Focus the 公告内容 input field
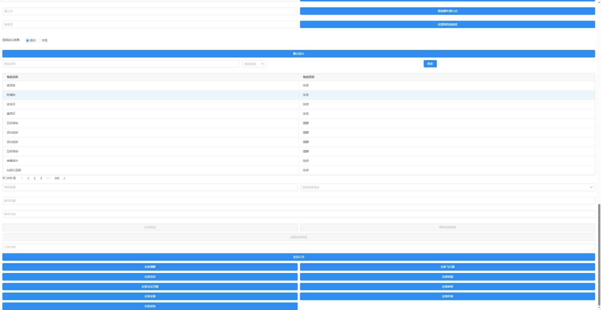This screenshot has height=310, width=601. tap(298, 247)
